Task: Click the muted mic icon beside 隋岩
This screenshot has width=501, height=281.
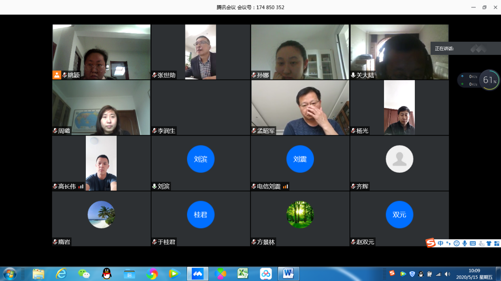Action: click(55, 242)
